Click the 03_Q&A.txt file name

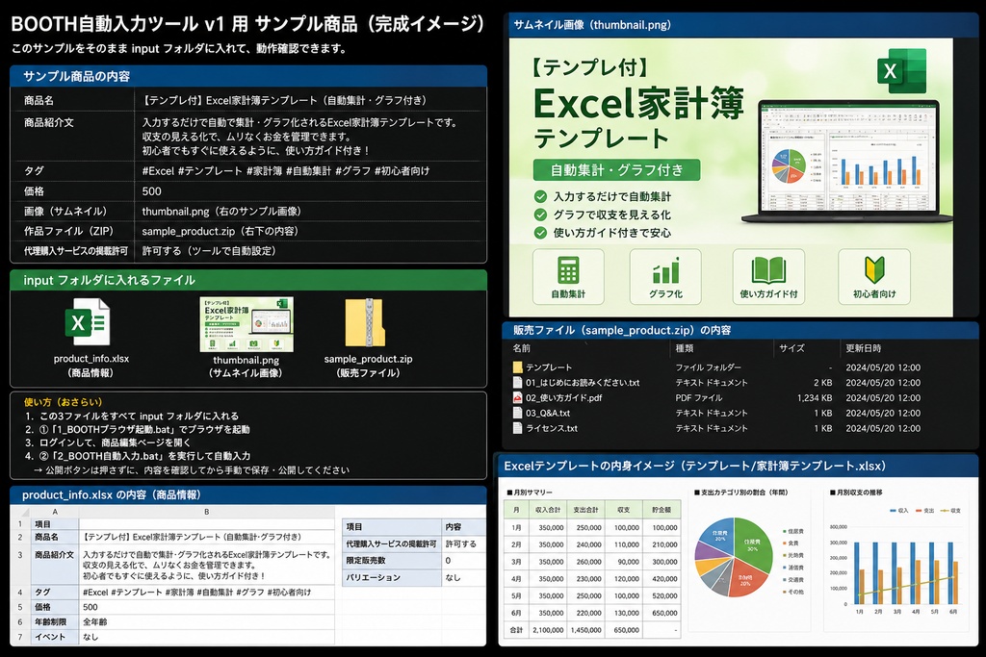pos(548,414)
